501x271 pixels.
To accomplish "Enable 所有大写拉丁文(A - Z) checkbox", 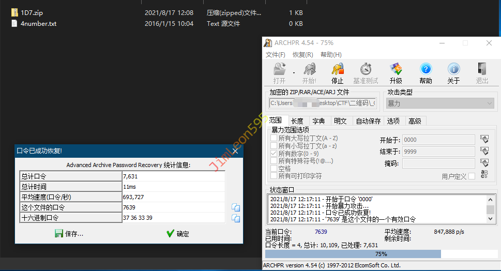I will click(x=274, y=139).
